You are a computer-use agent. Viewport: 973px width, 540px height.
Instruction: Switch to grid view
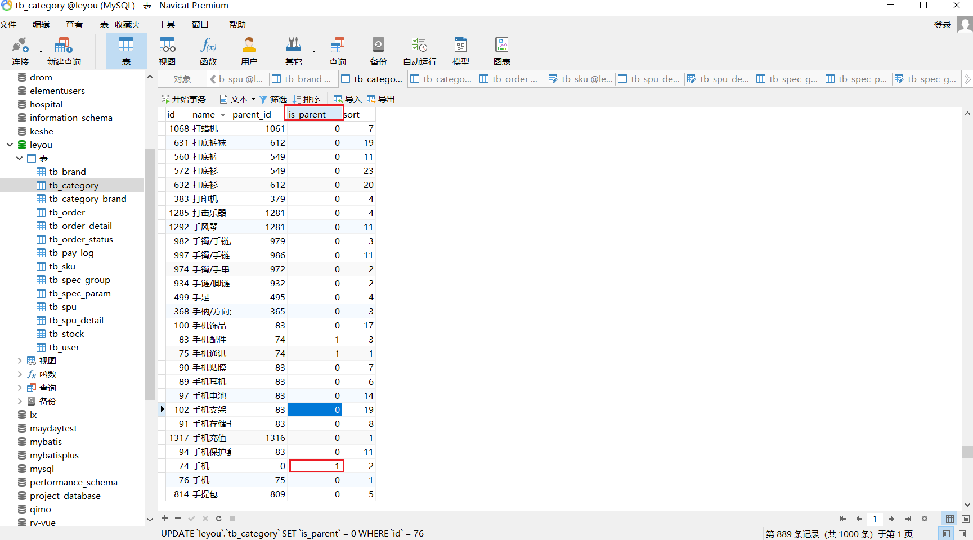[950, 519]
